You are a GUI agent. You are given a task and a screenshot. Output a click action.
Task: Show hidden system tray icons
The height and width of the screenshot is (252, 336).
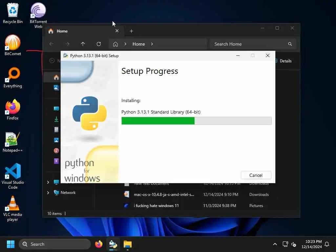[x=275, y=244]
